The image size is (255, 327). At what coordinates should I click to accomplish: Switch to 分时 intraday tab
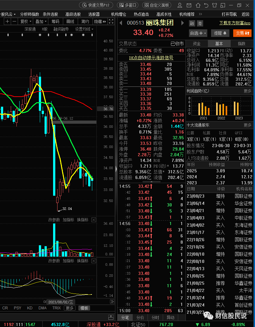[x=155, y=318]
